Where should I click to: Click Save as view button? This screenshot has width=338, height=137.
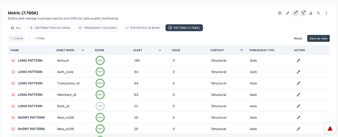click(318, 39)
